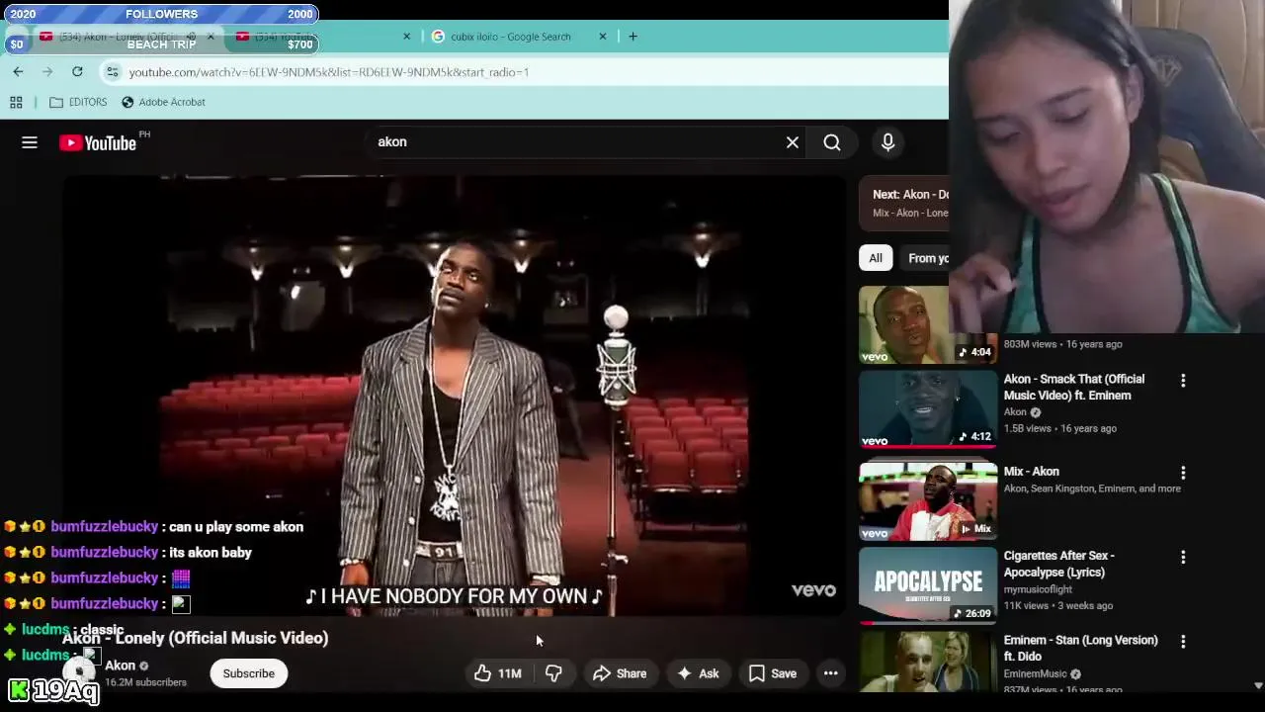This screenshot has width=1265, height=712.
Task: Click the Akon Lonely video player
Action: coord(455,396)
